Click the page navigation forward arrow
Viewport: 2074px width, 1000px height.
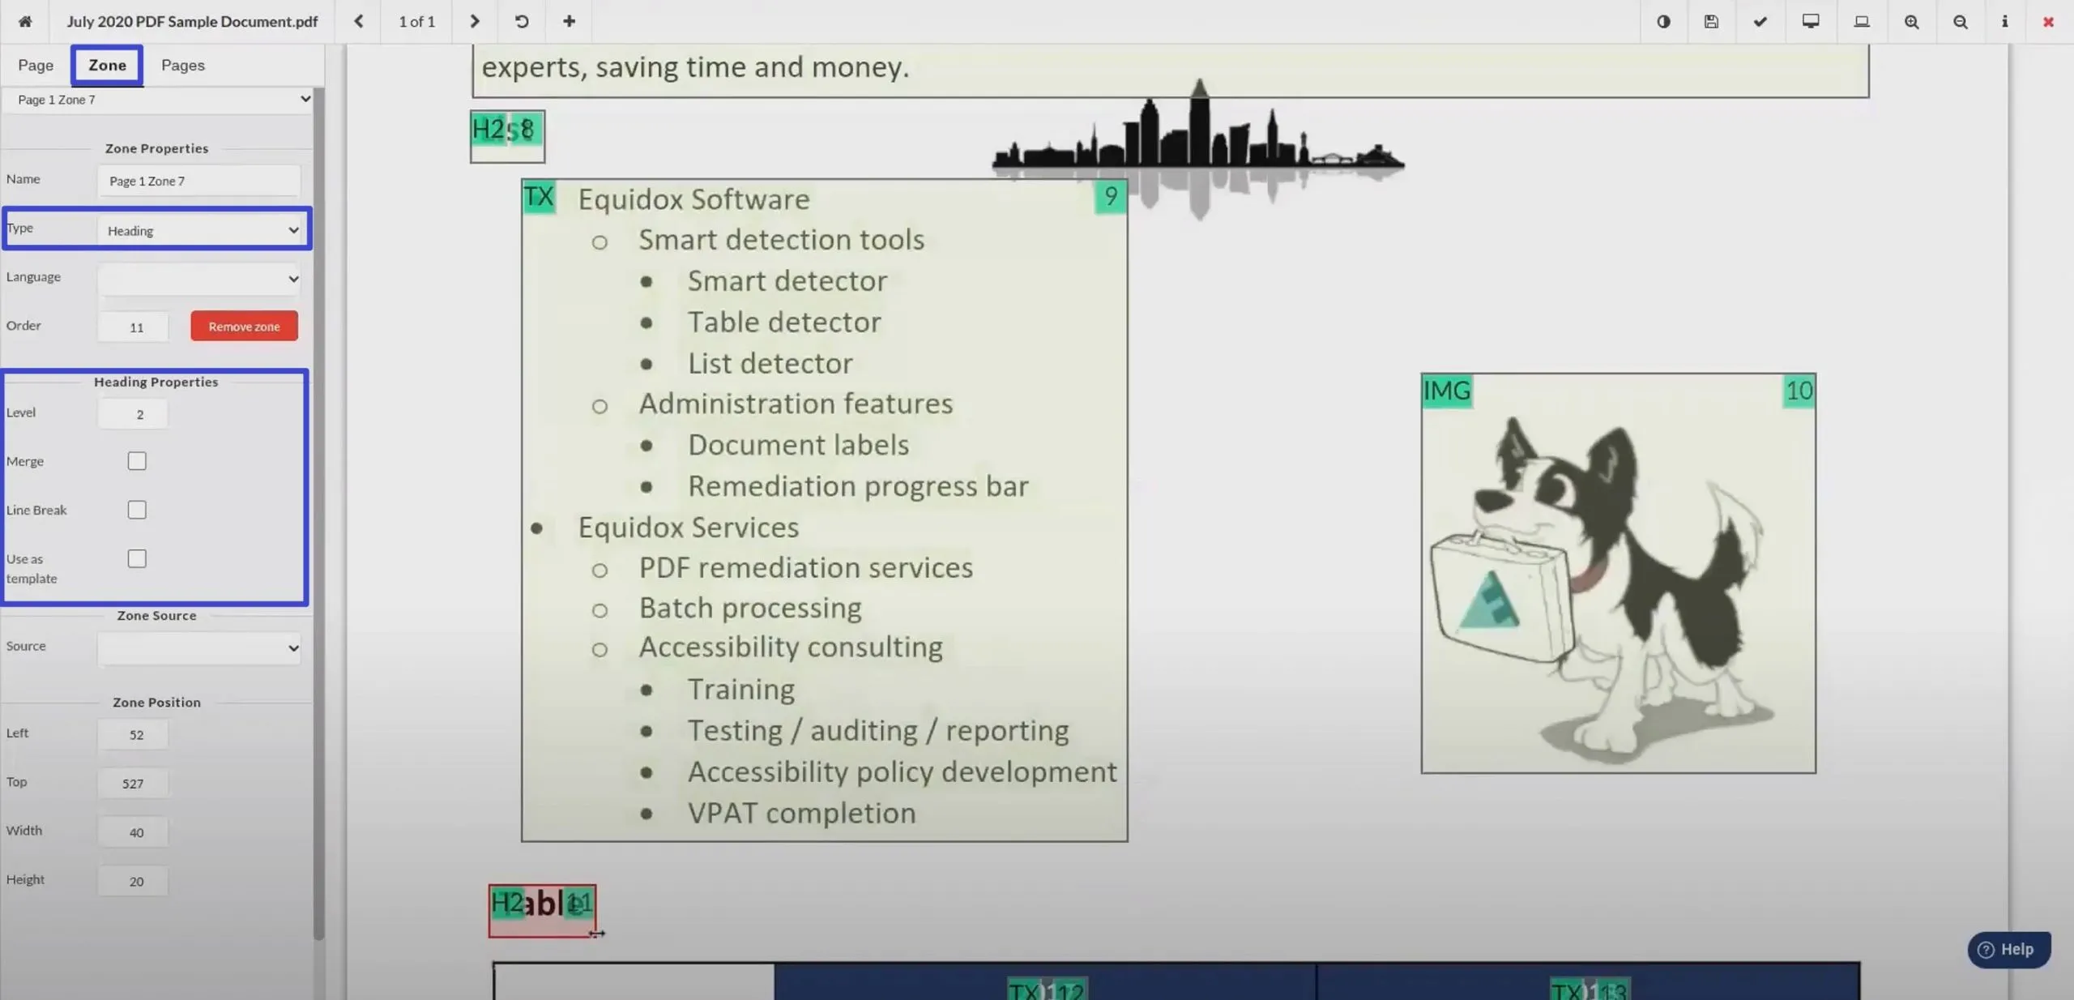pos(475,21)
